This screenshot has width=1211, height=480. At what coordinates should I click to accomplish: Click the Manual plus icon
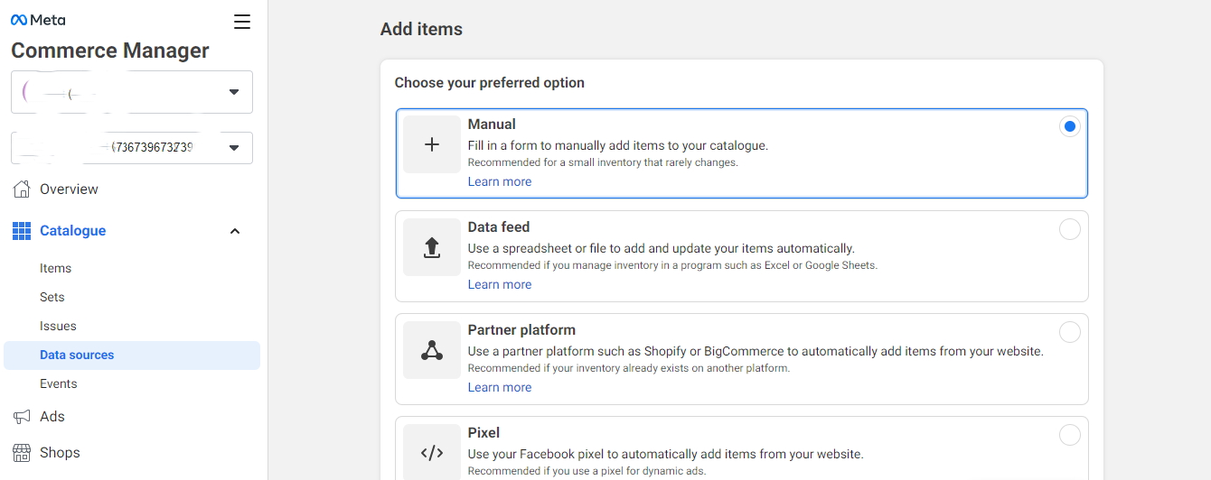point(432,144)
